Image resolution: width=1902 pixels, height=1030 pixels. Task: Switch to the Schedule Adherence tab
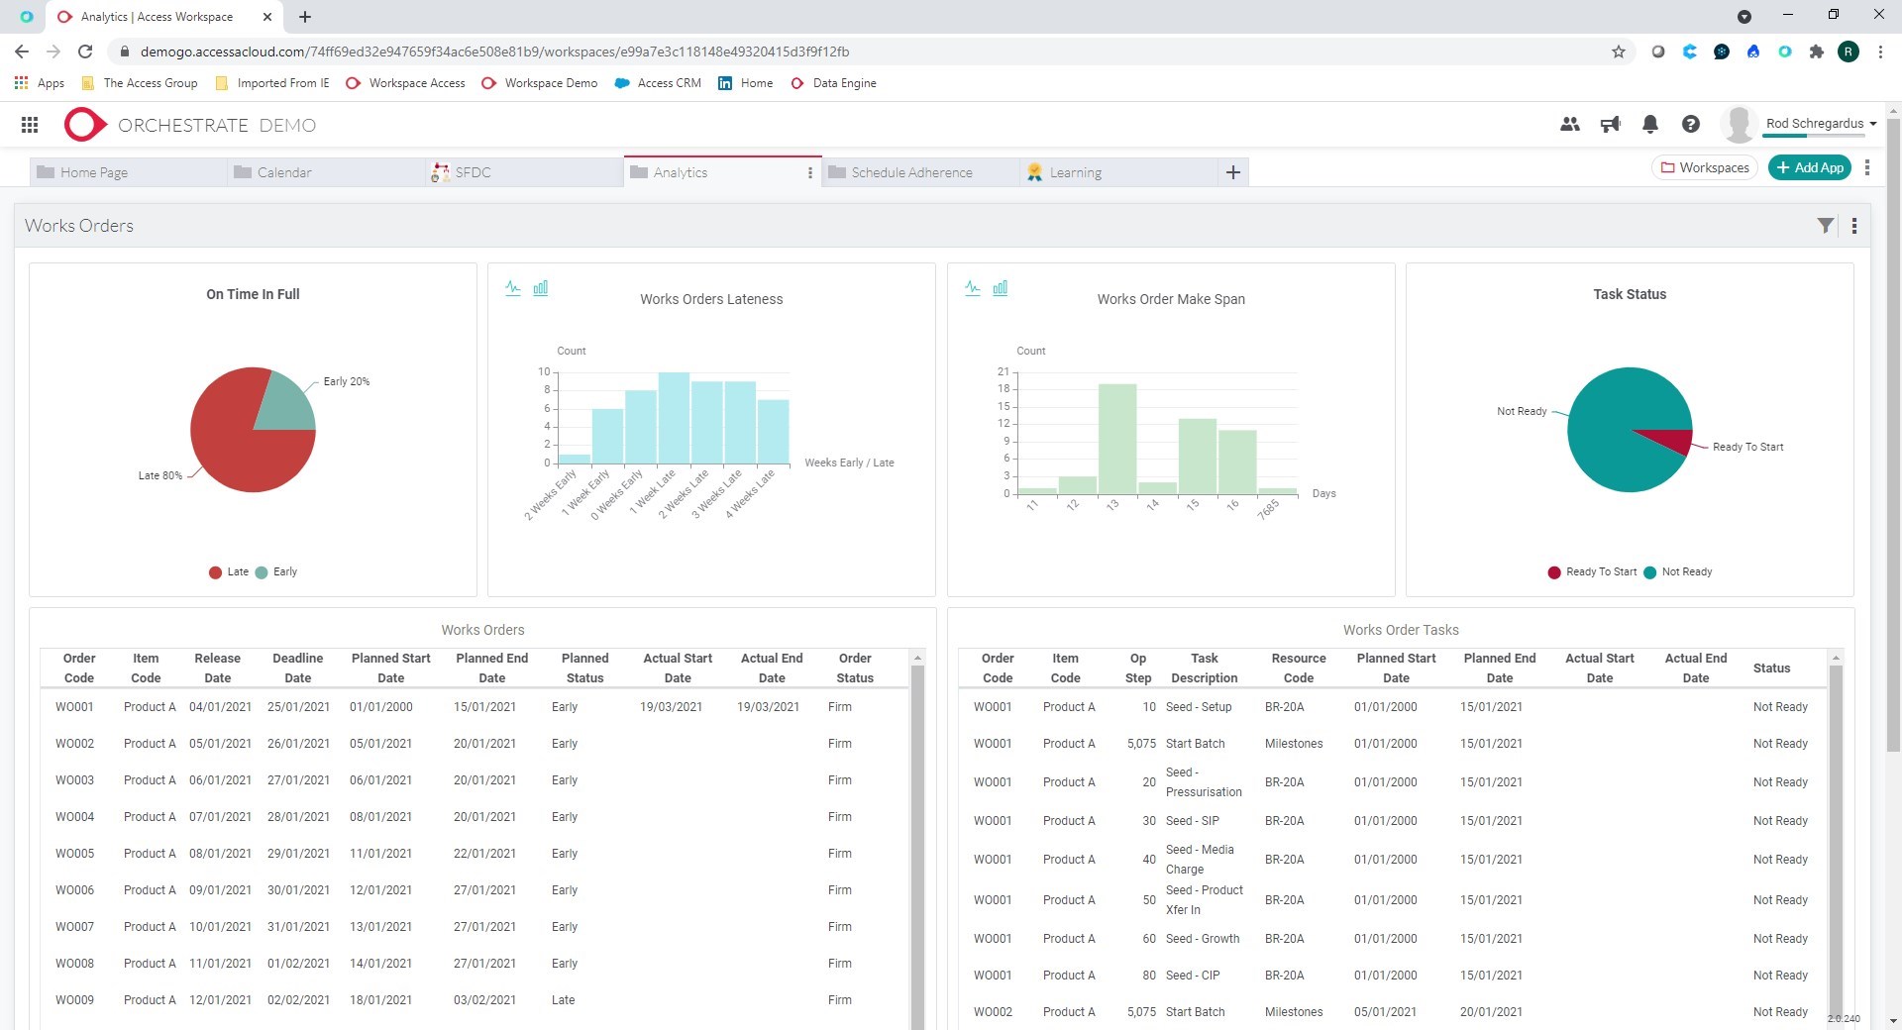pos(910,171)
